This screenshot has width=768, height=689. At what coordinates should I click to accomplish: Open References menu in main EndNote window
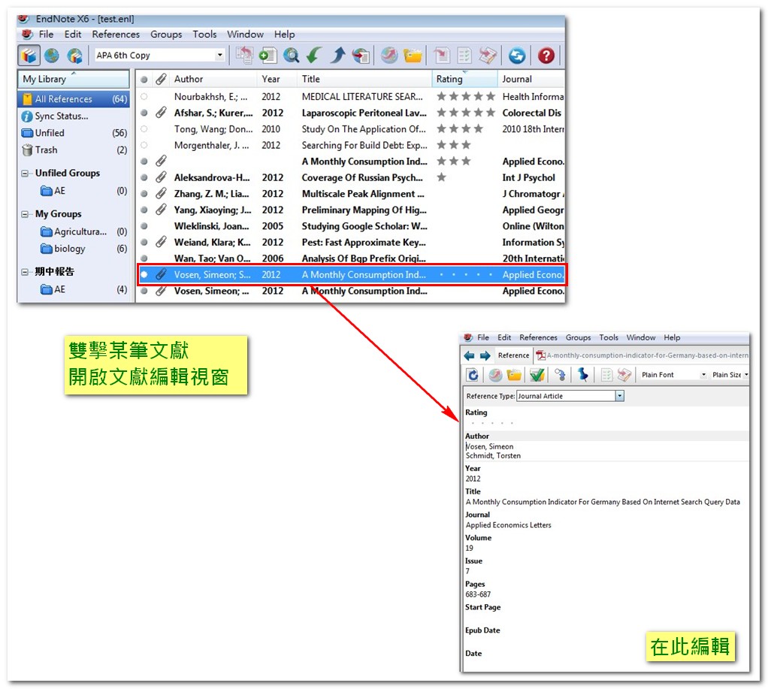116,35
